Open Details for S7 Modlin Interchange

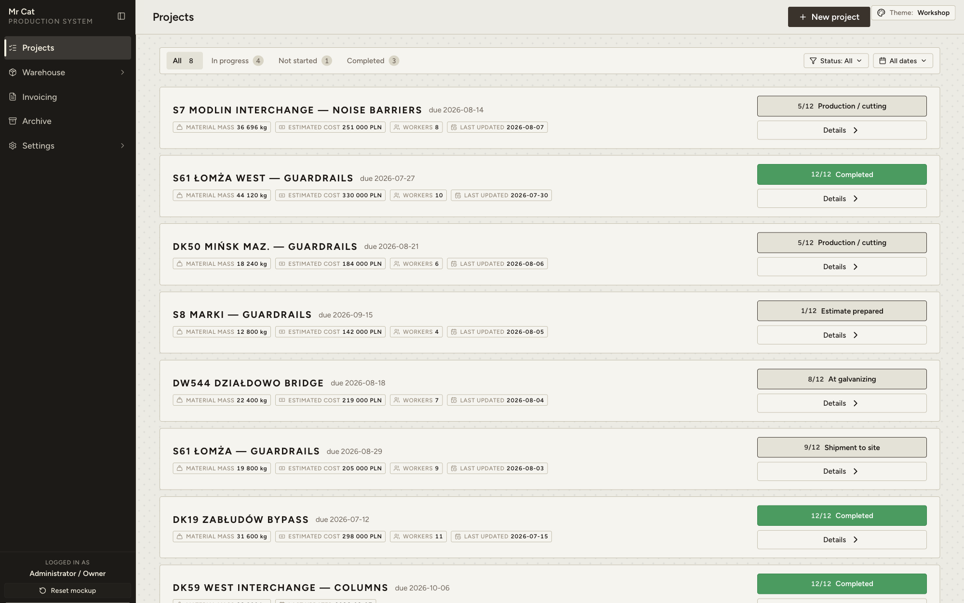click(x=842, y=130)
